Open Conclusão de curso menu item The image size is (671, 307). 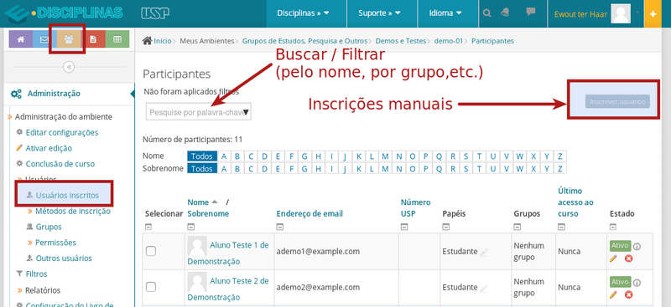60,164
